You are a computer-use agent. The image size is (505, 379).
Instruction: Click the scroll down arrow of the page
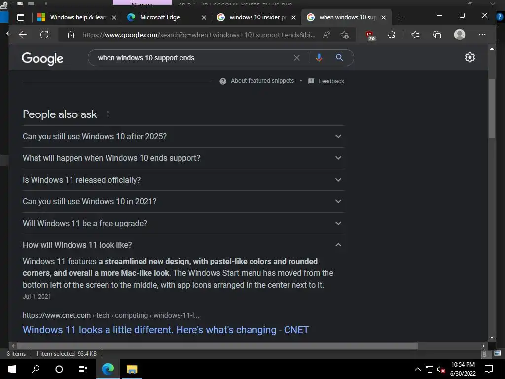[492, 338]
